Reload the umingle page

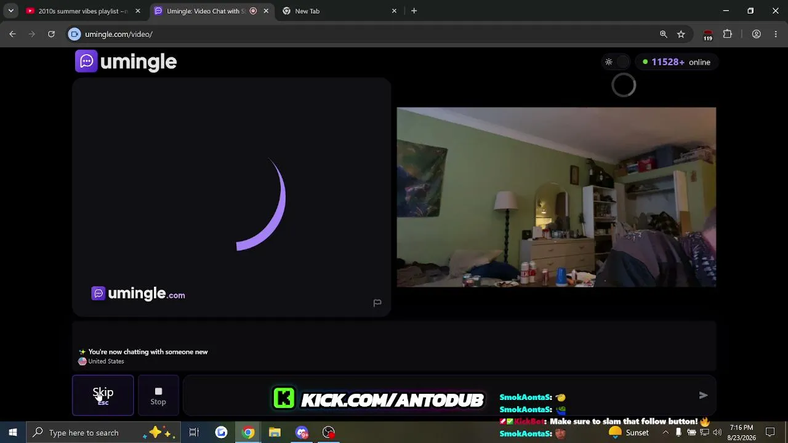click(51, 34)
